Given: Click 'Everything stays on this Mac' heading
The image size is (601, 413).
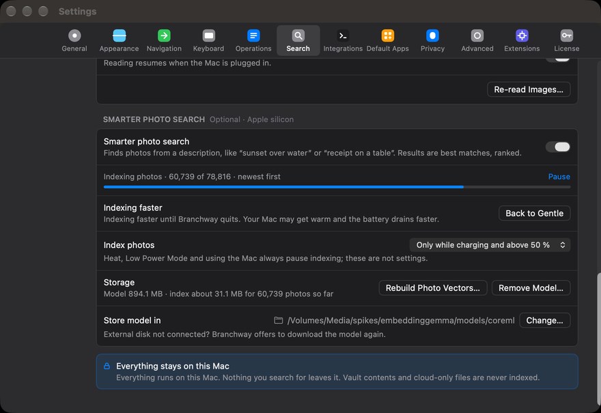Looking at the screenshot, I should point(173,366).
